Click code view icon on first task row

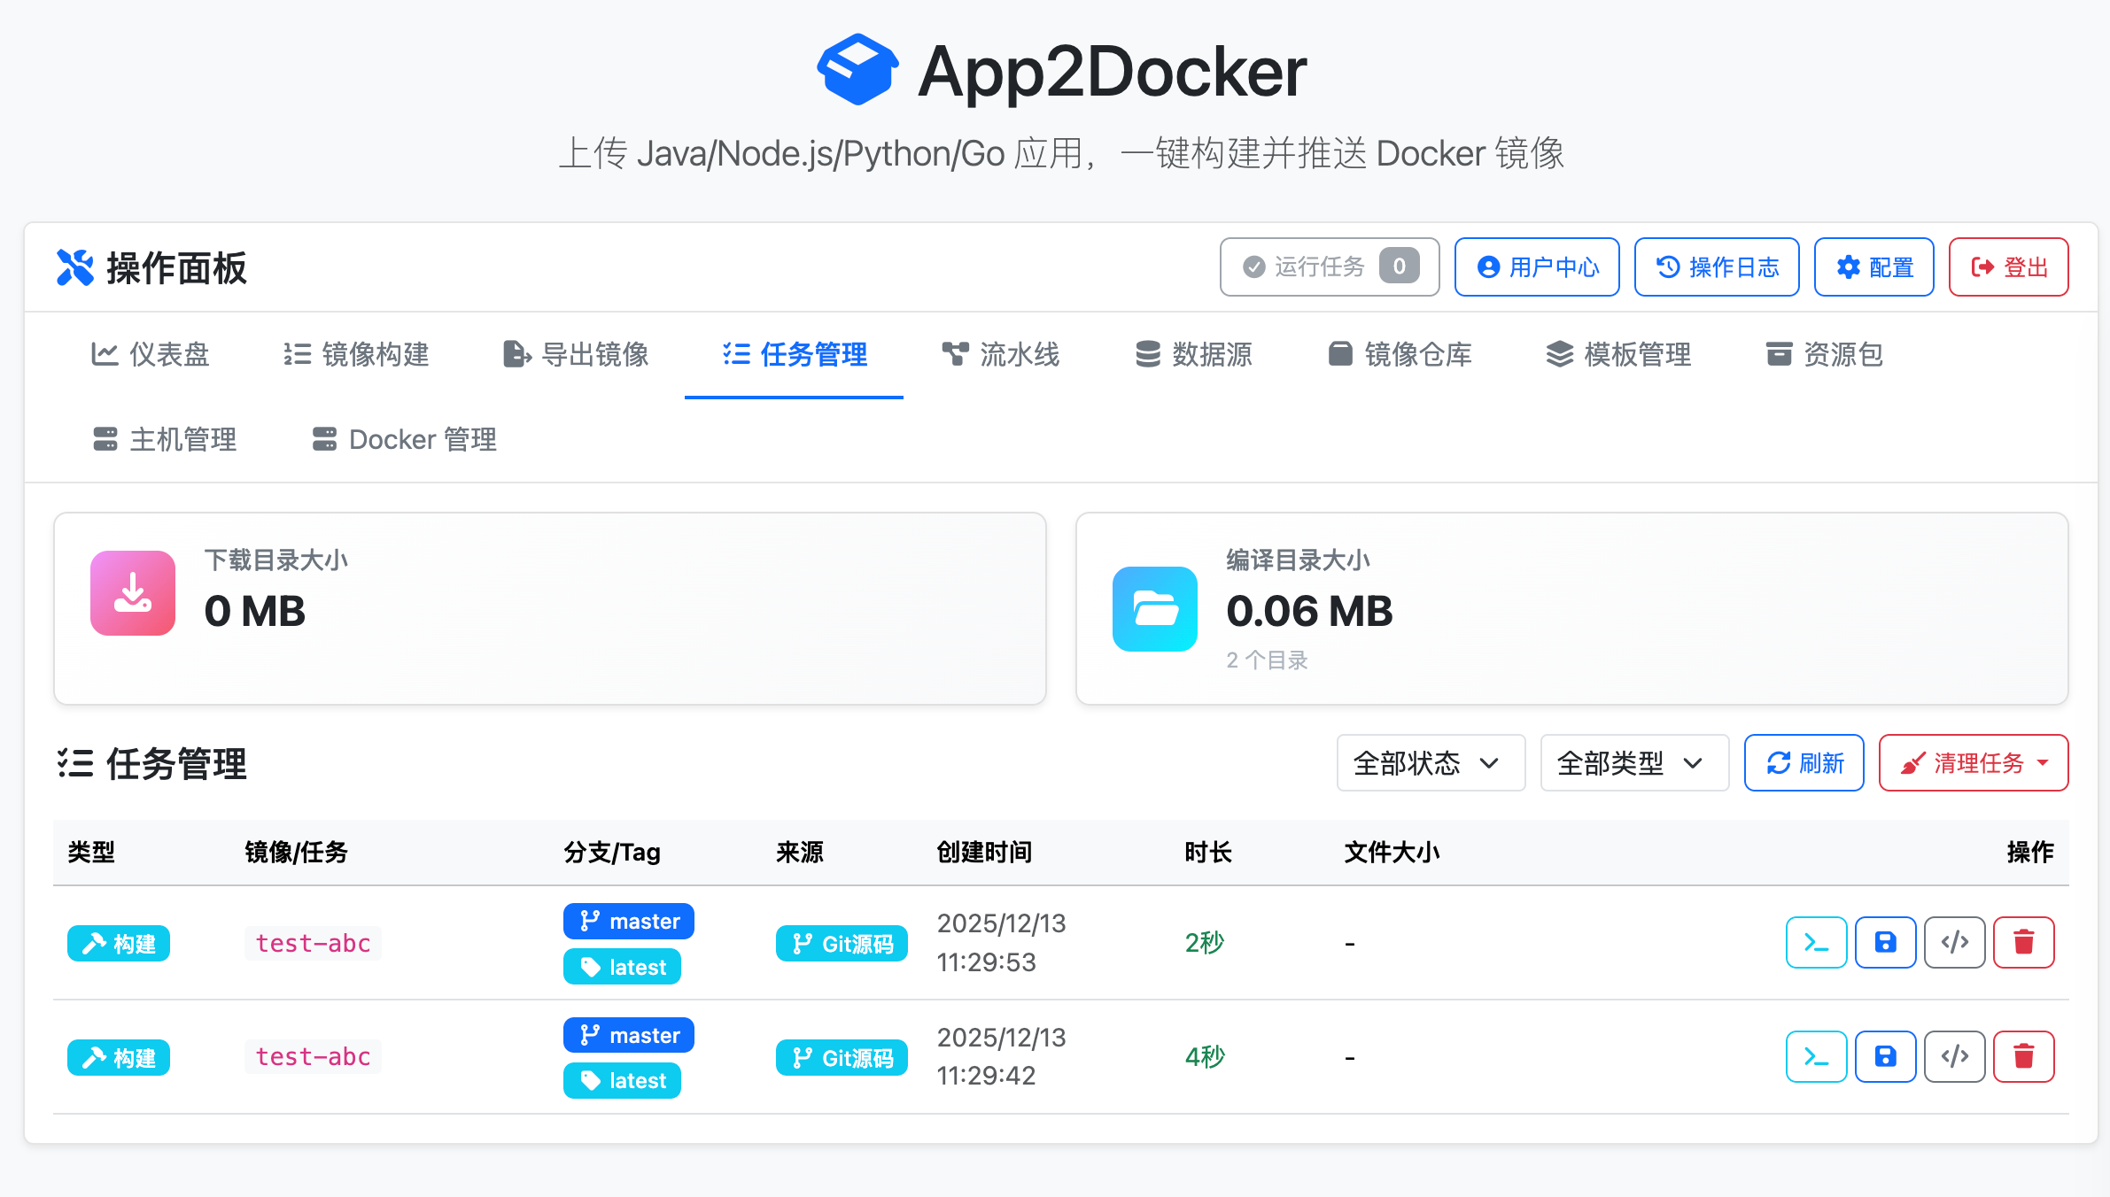[1954, 942]
